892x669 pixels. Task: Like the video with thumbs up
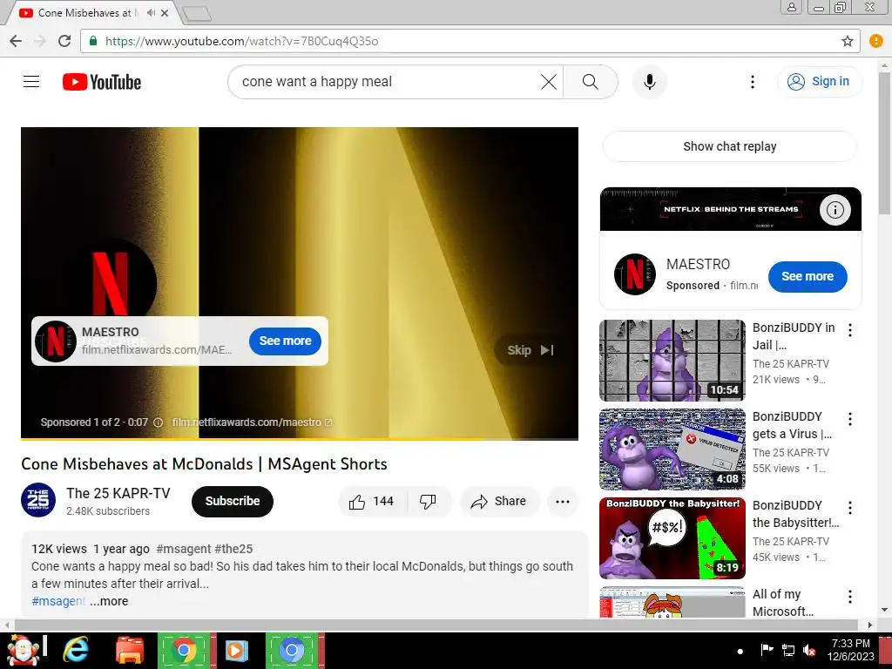372,501
